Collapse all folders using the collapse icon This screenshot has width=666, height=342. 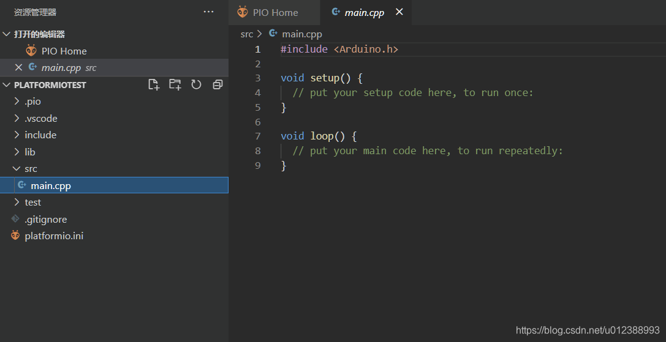tap(218, 84)
